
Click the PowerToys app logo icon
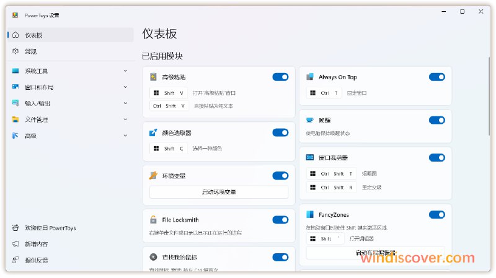pyautogui.click(x=15, y=15)
